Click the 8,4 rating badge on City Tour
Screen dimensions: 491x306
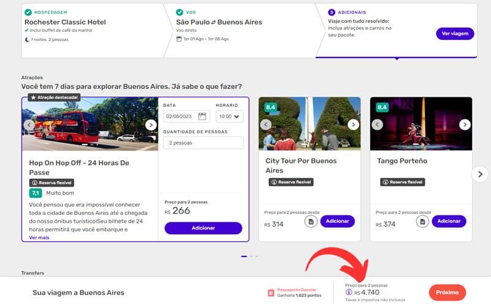(270, 108)
